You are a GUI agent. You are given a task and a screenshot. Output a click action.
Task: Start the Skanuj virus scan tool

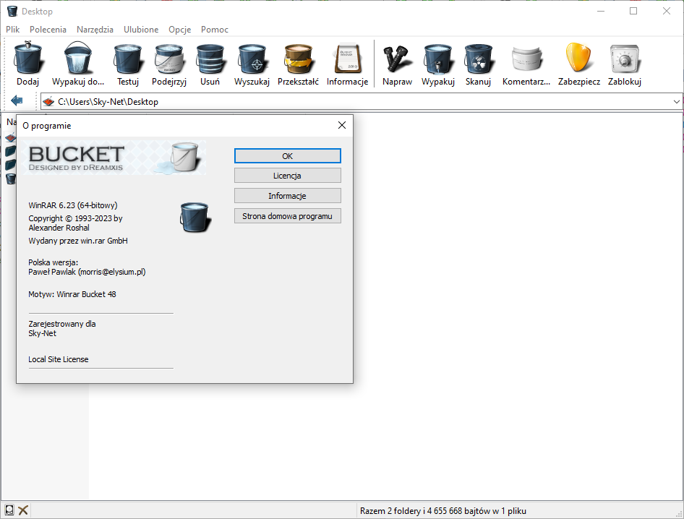[x=478, y=58]
